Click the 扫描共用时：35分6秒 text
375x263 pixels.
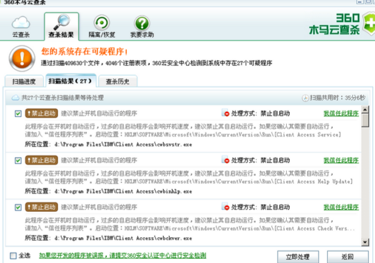[337, 98]
